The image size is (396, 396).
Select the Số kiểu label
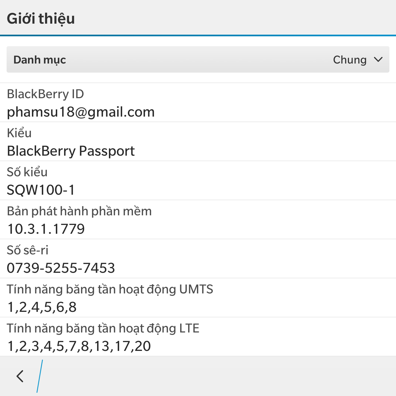[27, 172]
